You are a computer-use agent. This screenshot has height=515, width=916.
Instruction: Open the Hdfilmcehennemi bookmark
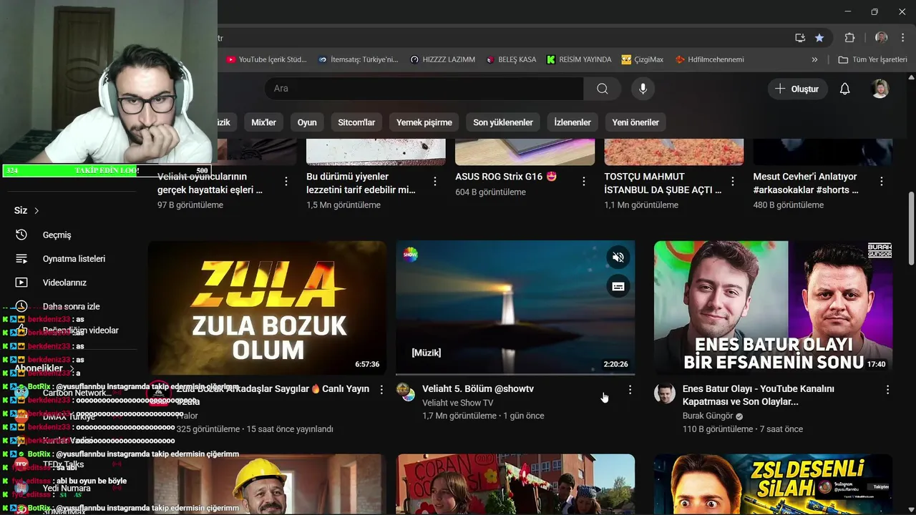click(x=709, y=59)
